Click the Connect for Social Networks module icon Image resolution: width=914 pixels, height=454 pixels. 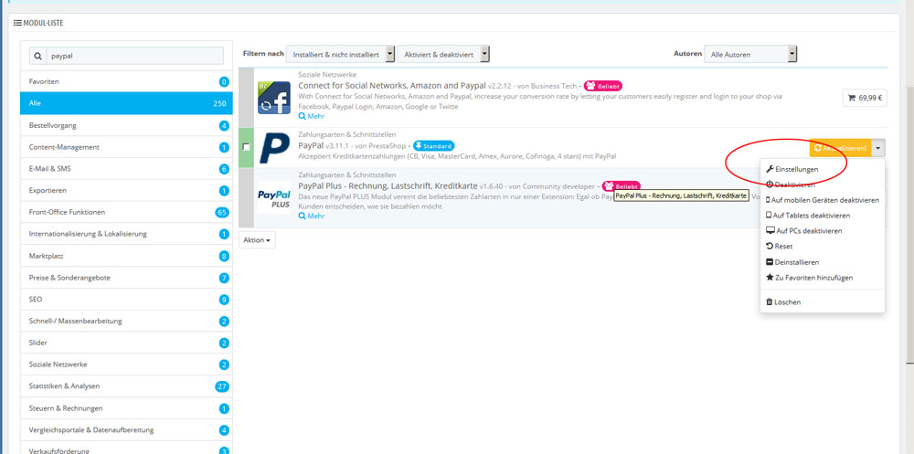[274, 98]
